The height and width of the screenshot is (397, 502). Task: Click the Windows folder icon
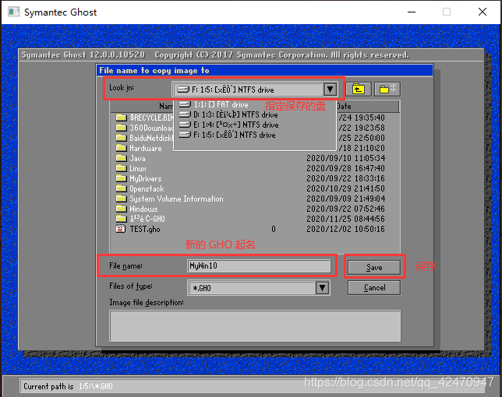[x=121, y=209]
